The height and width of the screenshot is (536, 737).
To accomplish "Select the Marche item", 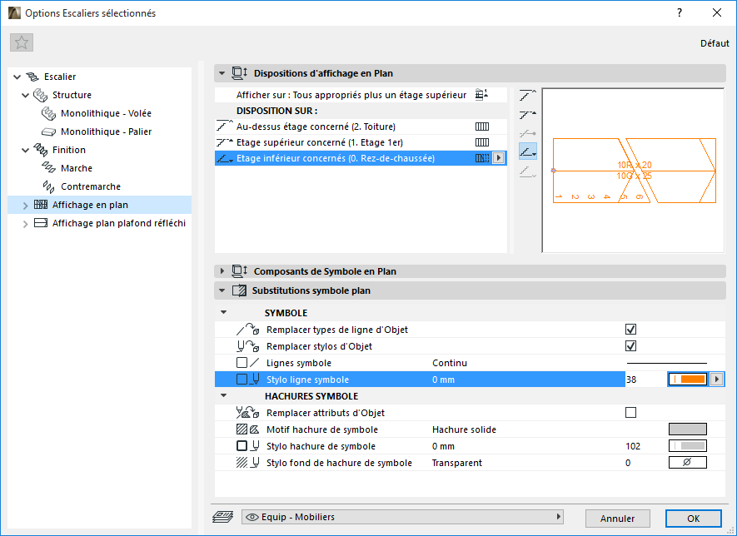I will point(76,168).
